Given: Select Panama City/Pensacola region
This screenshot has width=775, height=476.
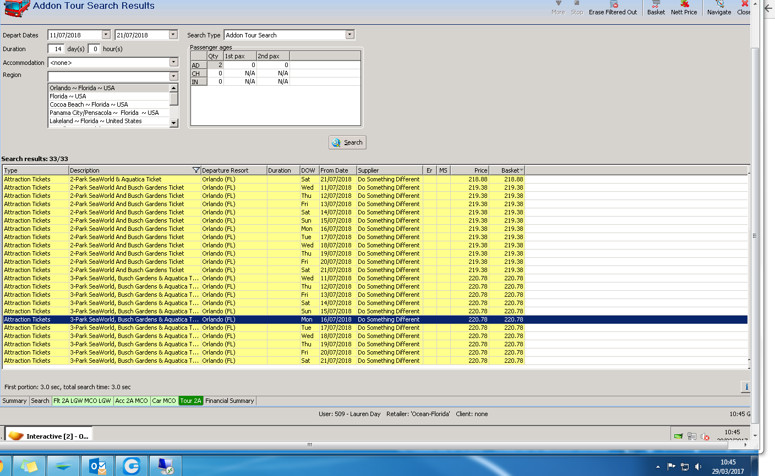Looking at the screenshot, I should point(109,113).
